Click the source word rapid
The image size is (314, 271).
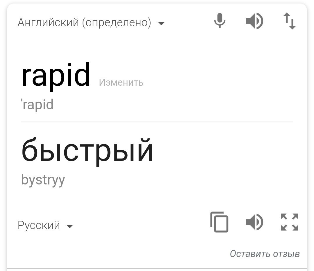[x=56, y=75]
